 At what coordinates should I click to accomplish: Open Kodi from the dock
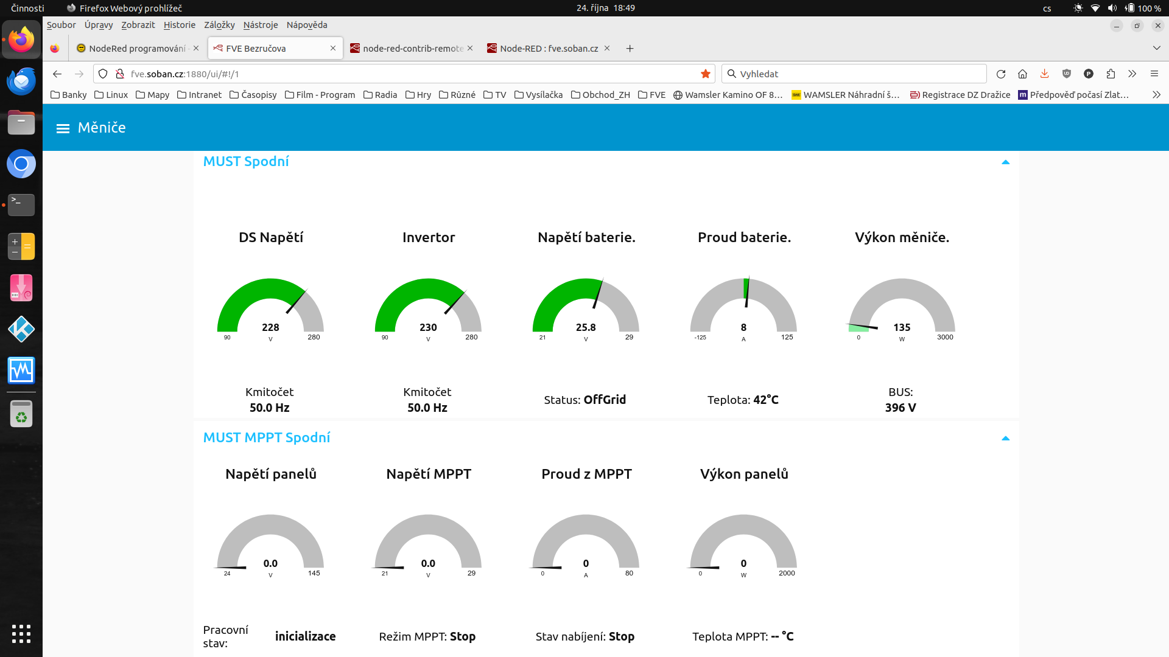pos(21,329)
